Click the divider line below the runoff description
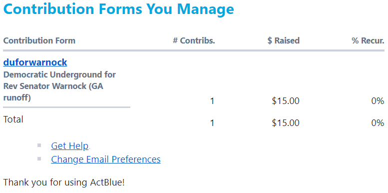388x193 pixels. click(x=66, y=107)
